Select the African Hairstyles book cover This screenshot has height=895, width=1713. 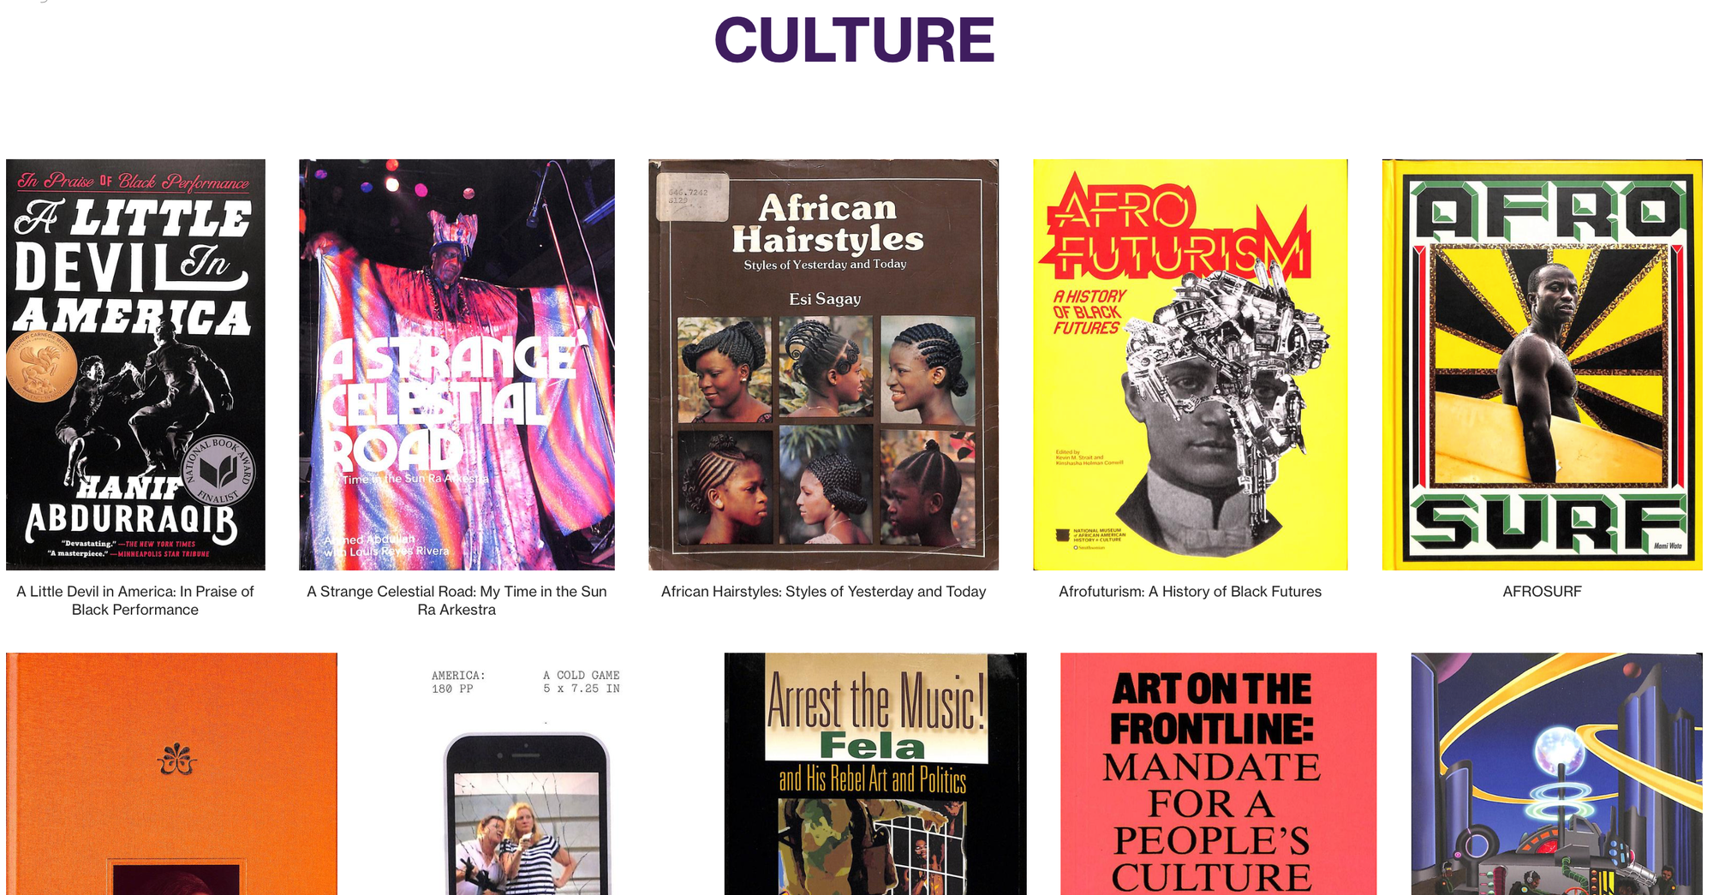[823, 364]
